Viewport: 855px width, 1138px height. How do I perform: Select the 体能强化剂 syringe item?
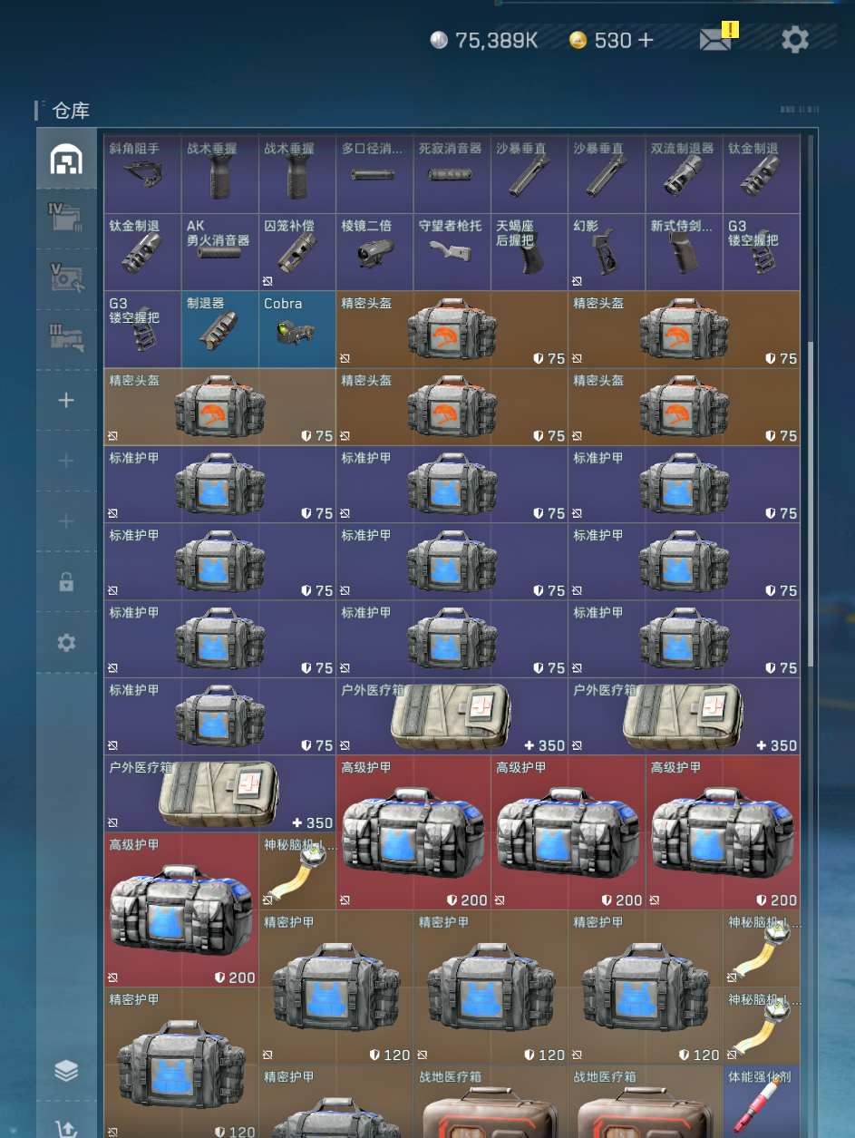click(762, 1102)
